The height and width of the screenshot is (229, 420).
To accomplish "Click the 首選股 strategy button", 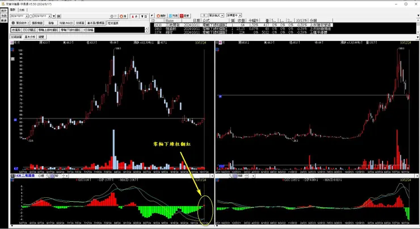I will pos(16,30).
